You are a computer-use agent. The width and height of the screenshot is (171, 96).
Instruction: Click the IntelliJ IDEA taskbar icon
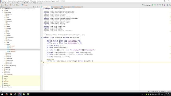tap(20, 94)
